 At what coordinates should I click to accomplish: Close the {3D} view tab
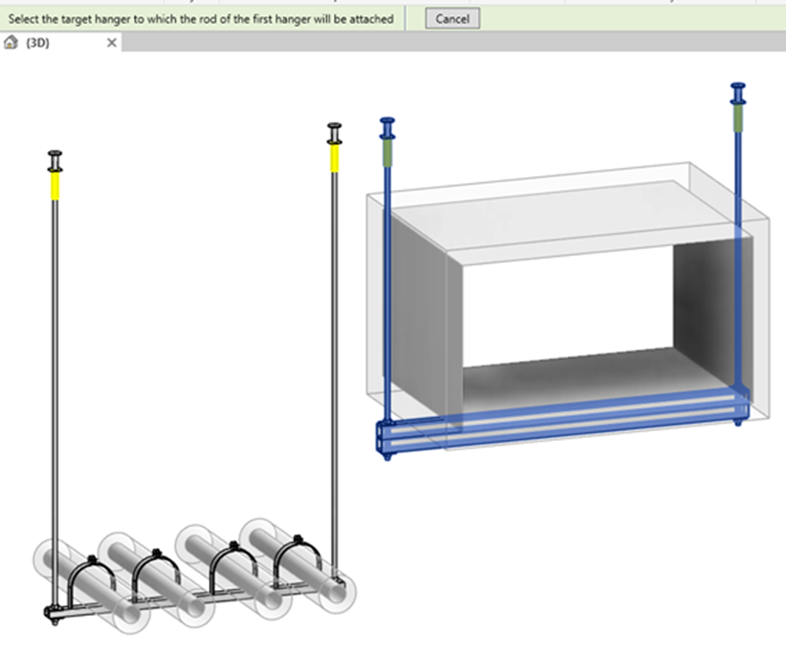(110, 42)
